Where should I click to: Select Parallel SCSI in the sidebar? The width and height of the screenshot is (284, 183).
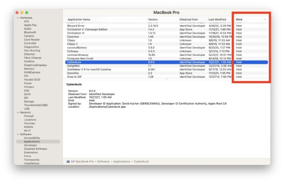(x=32, y=80)
